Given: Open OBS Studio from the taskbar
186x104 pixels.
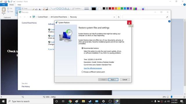Looking at the screenshot, I should 110,101.
